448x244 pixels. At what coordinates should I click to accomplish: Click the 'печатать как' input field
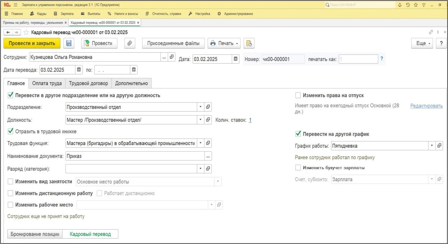[x=358, y=59]
